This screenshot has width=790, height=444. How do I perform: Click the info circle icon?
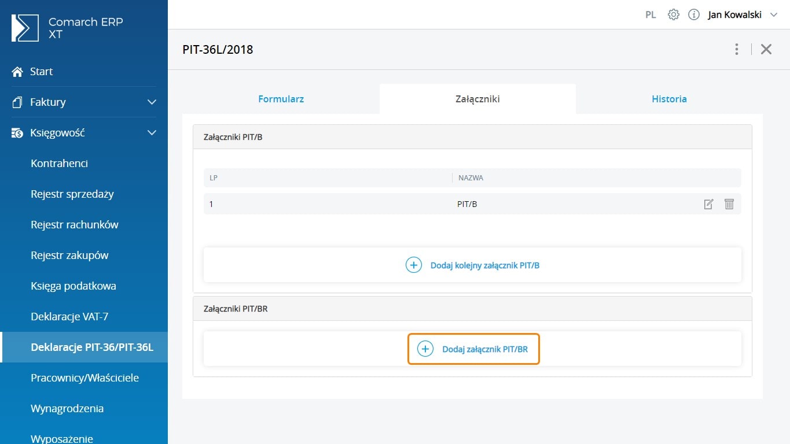point(693,15)
